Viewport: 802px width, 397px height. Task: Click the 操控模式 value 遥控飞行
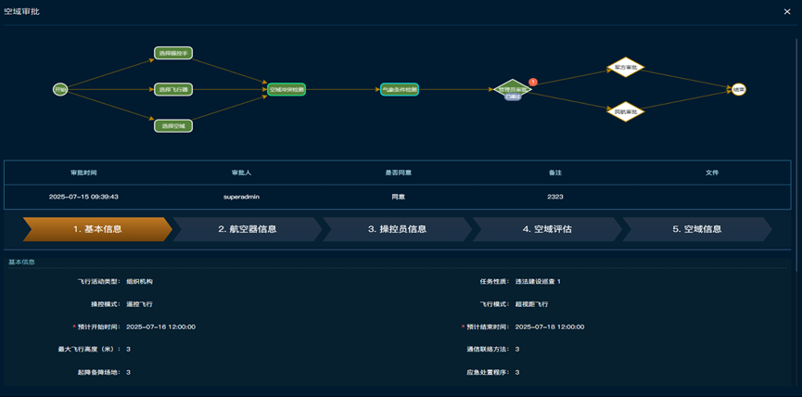[140, 304]
